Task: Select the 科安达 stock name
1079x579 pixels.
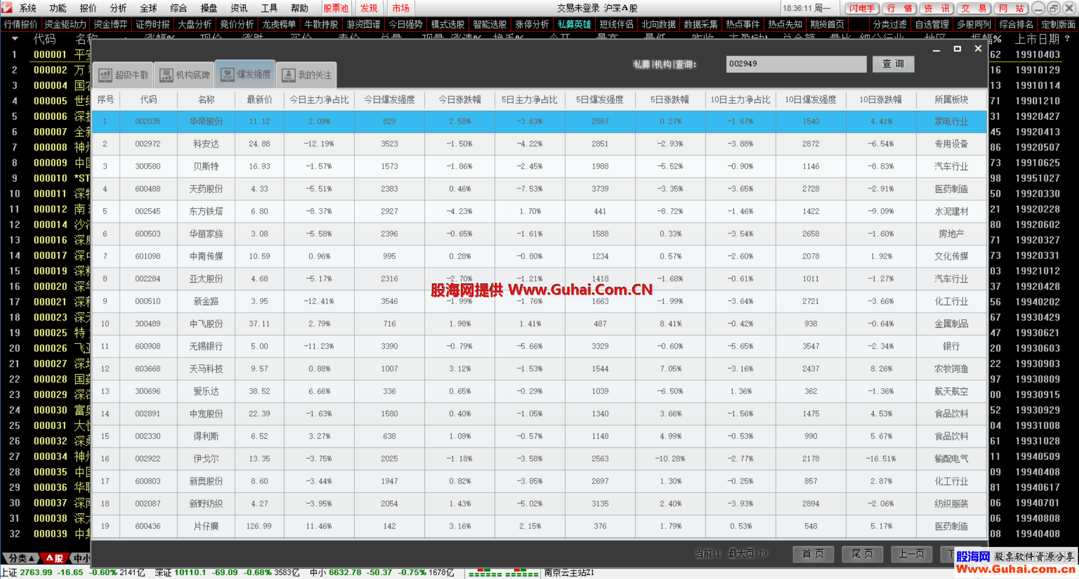Action: pos(206,144)
